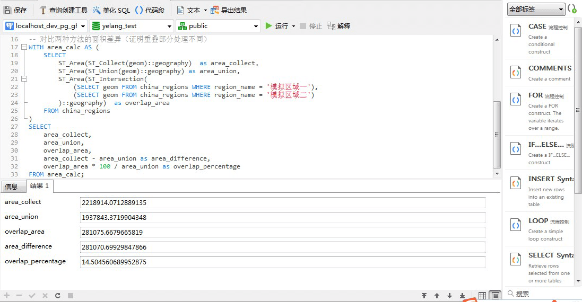Click the IF...ELSE snippet icon
This screenshot has width=582, height=302.
point(516,149)
